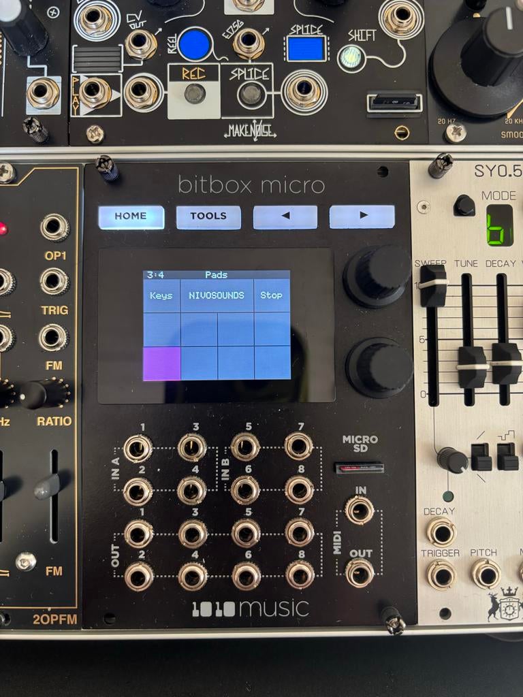Trigger the bottom-right pad of the grid
The width and height of the screenshot is (523, 697).
272,363
